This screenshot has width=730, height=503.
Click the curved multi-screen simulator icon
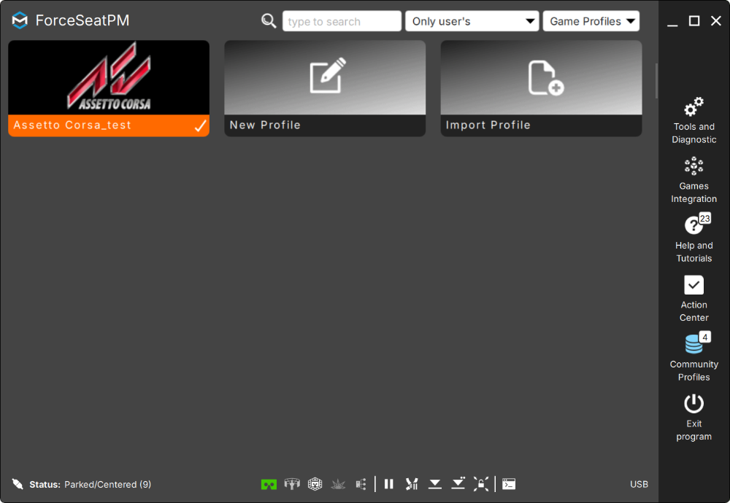[x=292, y=484]
